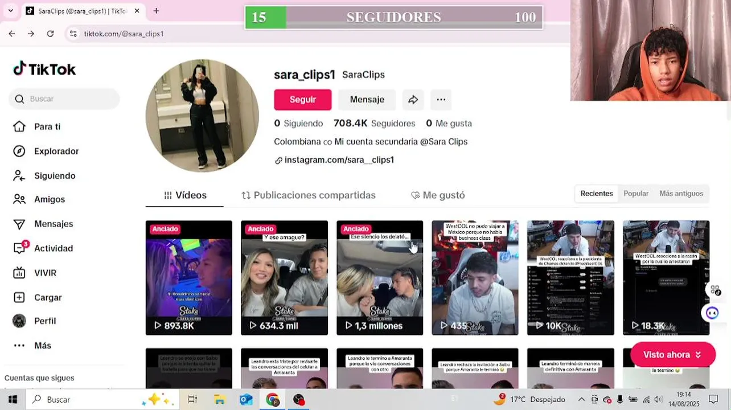Open the weather widget 17°C Despejado
Image resolution: width=731 pixels, height=410 pixels.
[529, 400]
